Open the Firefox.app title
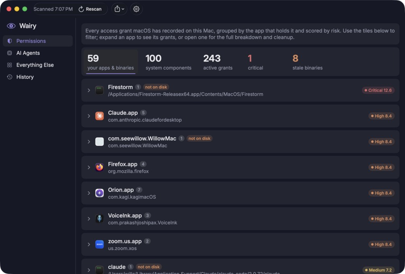The image size is (405, 274). (x=123, y=164)
